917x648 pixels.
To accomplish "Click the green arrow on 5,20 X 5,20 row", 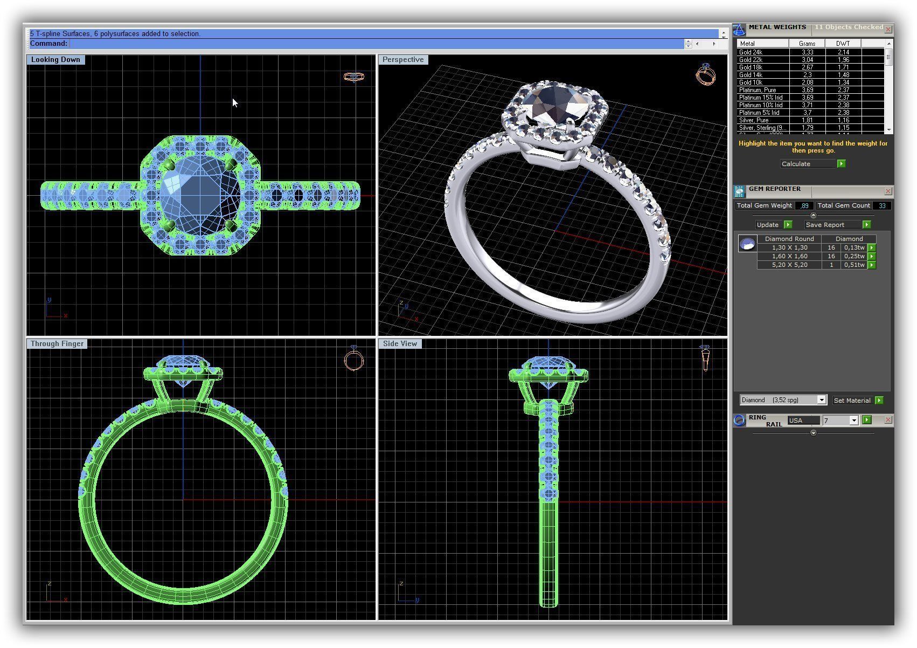I will click(x=872, y=265).
